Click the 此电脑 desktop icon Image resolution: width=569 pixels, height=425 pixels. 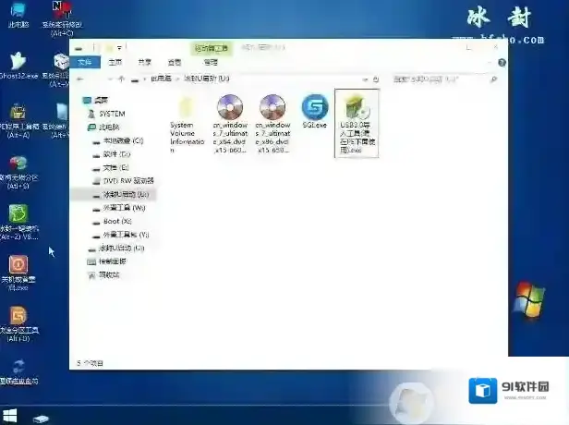[x=18, y=14]
